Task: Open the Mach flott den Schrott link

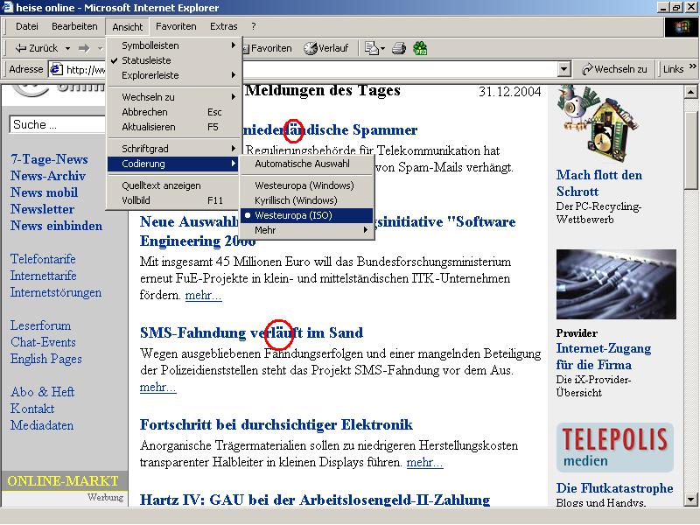Action: pyautogui.click(x=599, y=183)
